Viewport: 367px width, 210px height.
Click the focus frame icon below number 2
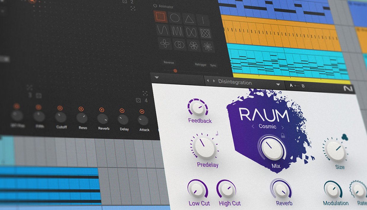tap(133, 8)
